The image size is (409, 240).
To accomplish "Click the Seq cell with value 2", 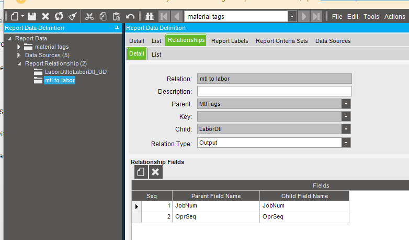I will pyautogui.click(x=157, y=217).
